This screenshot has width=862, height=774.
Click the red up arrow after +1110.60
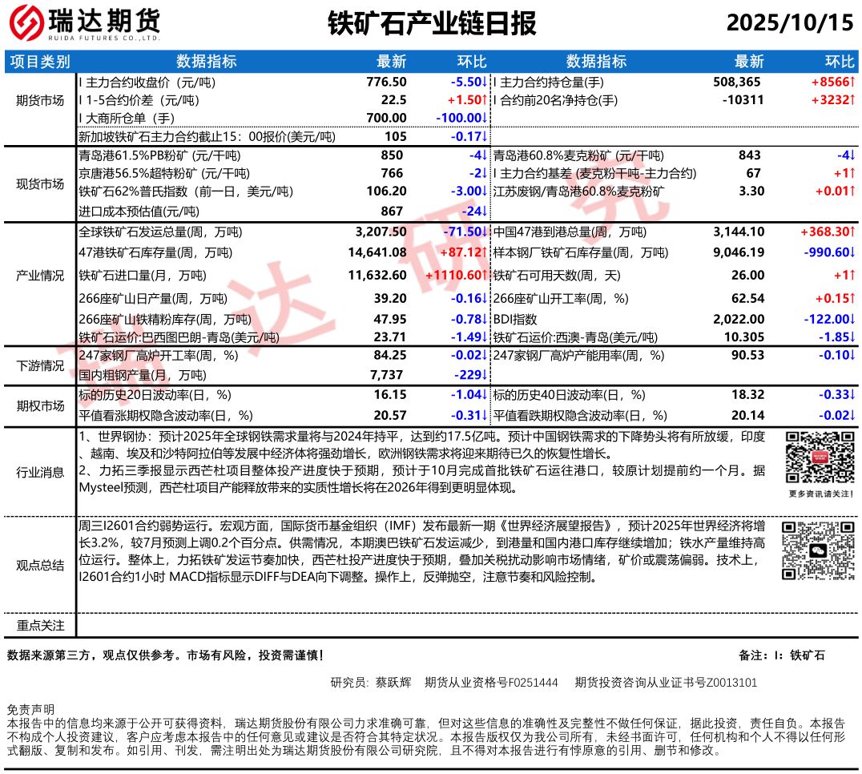click(485, 276)
